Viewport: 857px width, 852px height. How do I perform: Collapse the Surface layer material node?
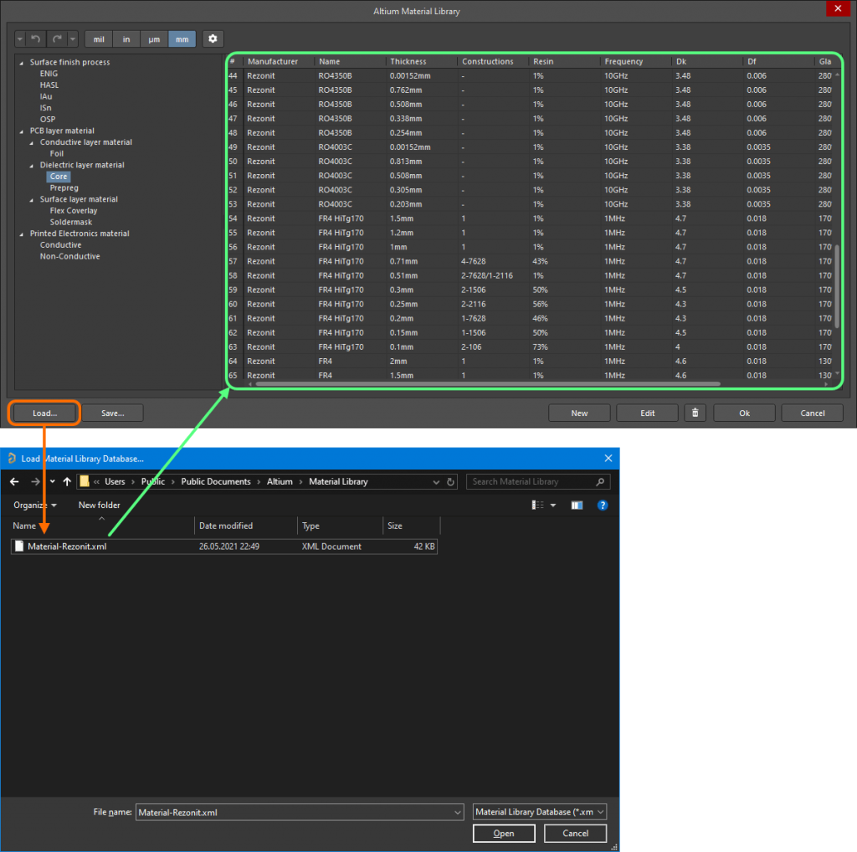(x=31, y=200)
